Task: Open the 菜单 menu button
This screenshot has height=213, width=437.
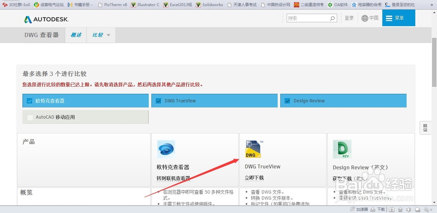Action: 399,18
